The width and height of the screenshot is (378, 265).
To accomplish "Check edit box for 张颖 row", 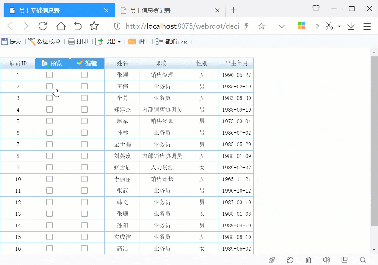I will 84,75.
